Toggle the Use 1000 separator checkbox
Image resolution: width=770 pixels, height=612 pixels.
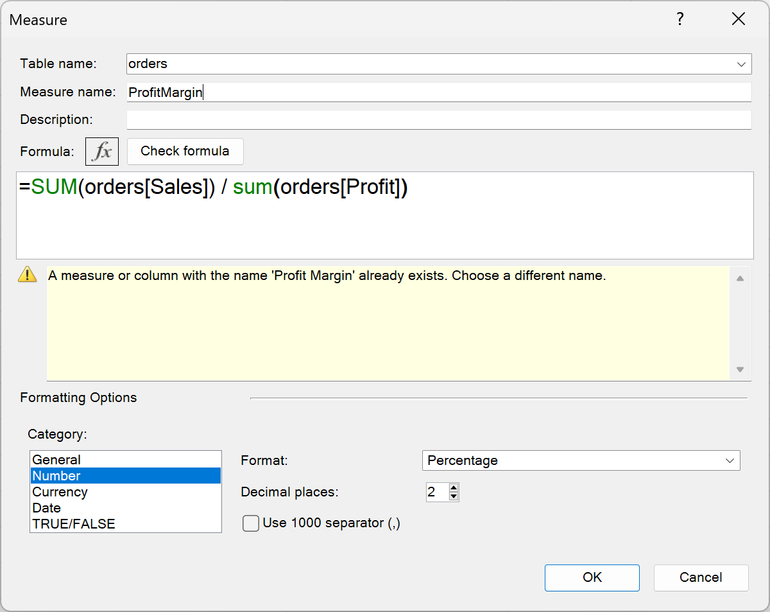[251, 523]
